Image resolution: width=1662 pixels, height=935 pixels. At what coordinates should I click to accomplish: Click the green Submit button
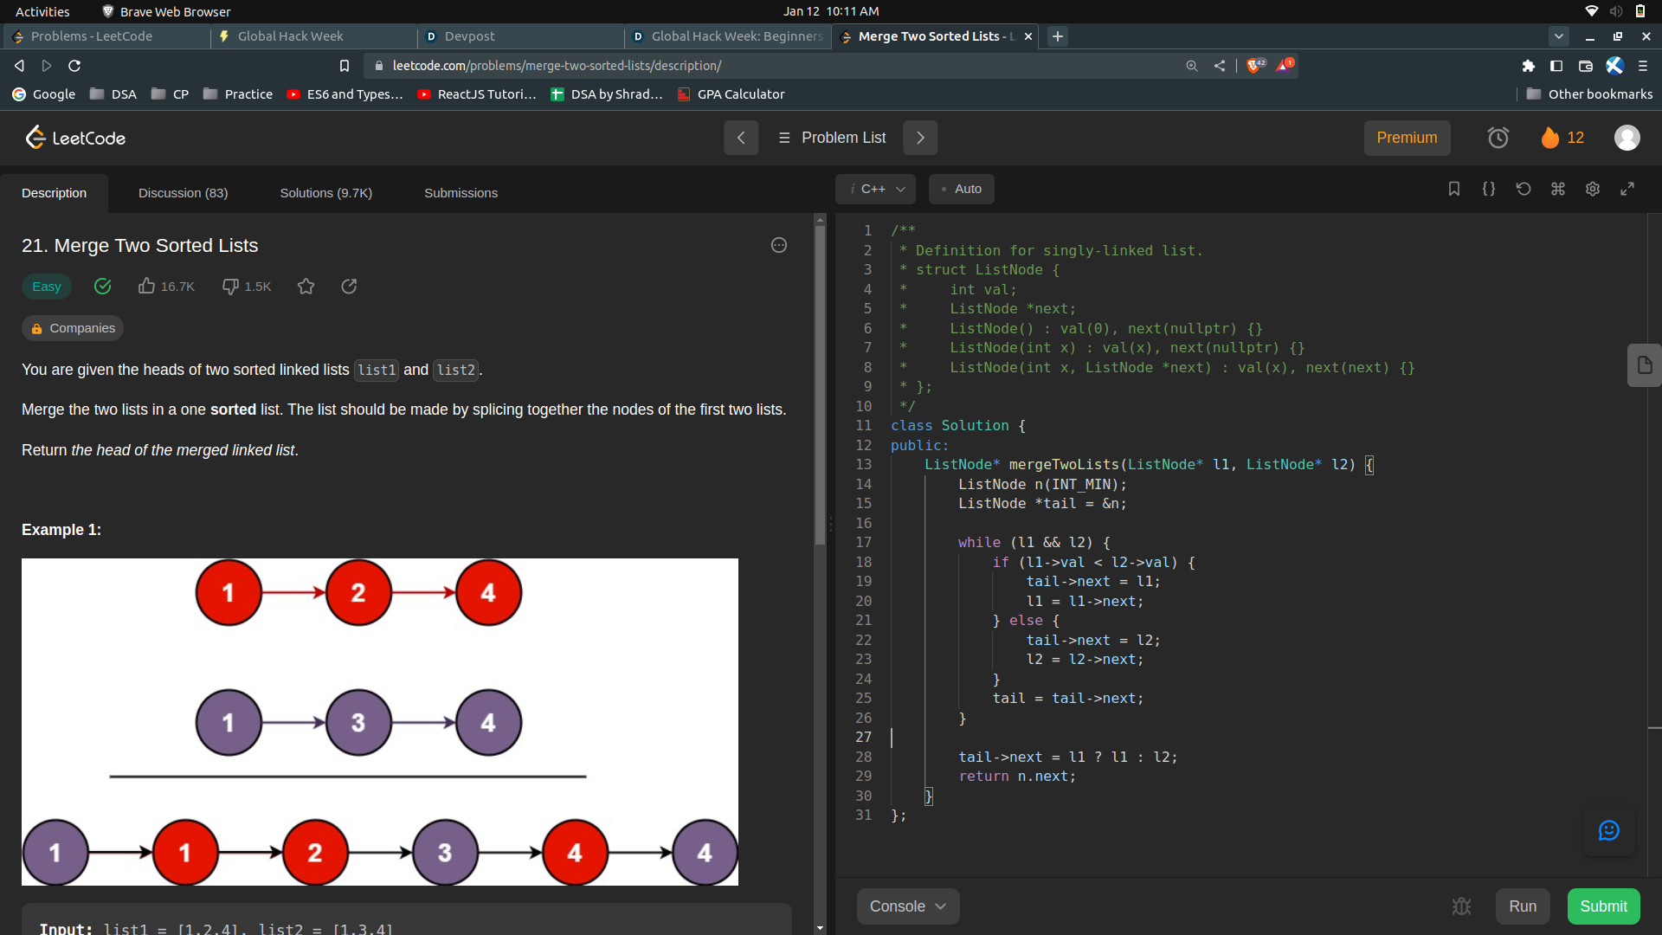pos(1603,906)
